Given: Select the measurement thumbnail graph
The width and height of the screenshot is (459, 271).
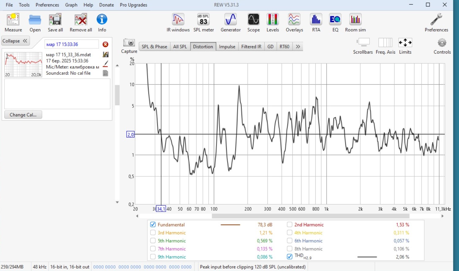Looking at the screenshot, I should tap(23, 64).
